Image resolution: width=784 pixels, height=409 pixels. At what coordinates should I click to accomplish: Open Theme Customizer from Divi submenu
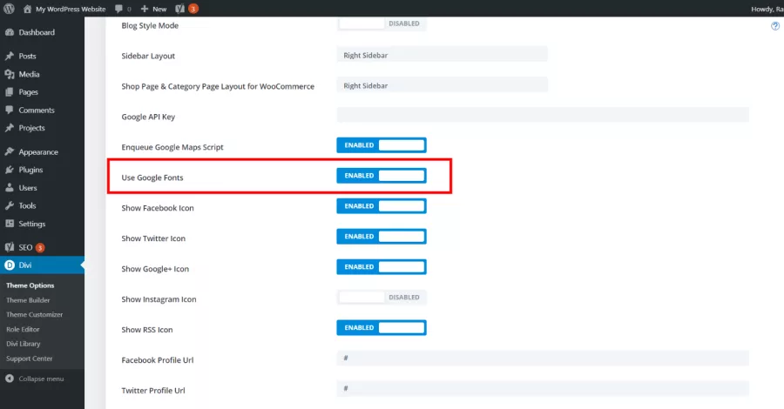click(35, 315)
